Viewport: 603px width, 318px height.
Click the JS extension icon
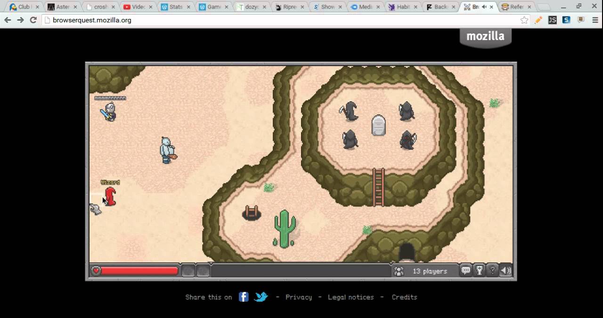click(553, 20)
